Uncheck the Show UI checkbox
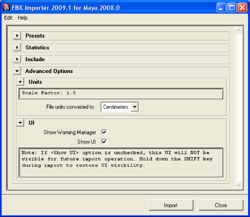250x217 pixels. [104, 141]
